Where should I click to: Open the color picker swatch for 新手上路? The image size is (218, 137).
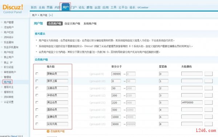[209, 81]
